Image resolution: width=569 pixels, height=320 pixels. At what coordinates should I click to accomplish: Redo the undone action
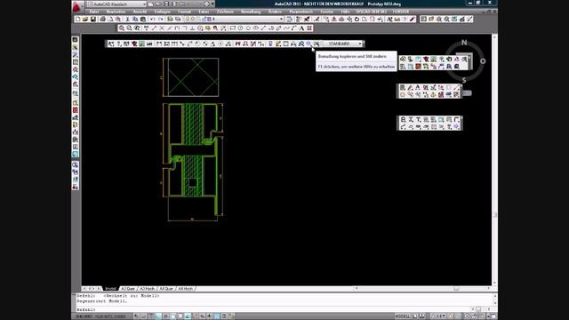click(161, 19)
